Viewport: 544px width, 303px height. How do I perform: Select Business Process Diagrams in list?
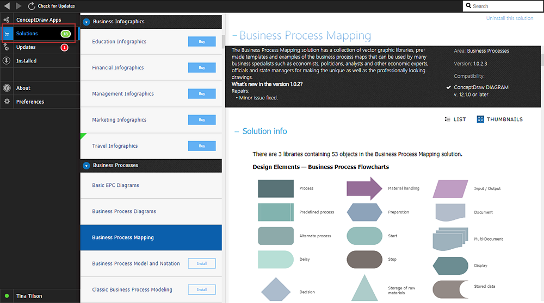[x=151, y=211]
